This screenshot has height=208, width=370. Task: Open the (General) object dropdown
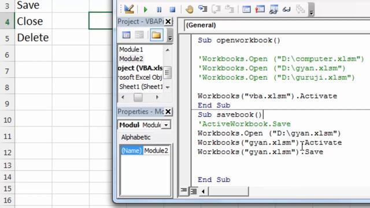[276, 25]
